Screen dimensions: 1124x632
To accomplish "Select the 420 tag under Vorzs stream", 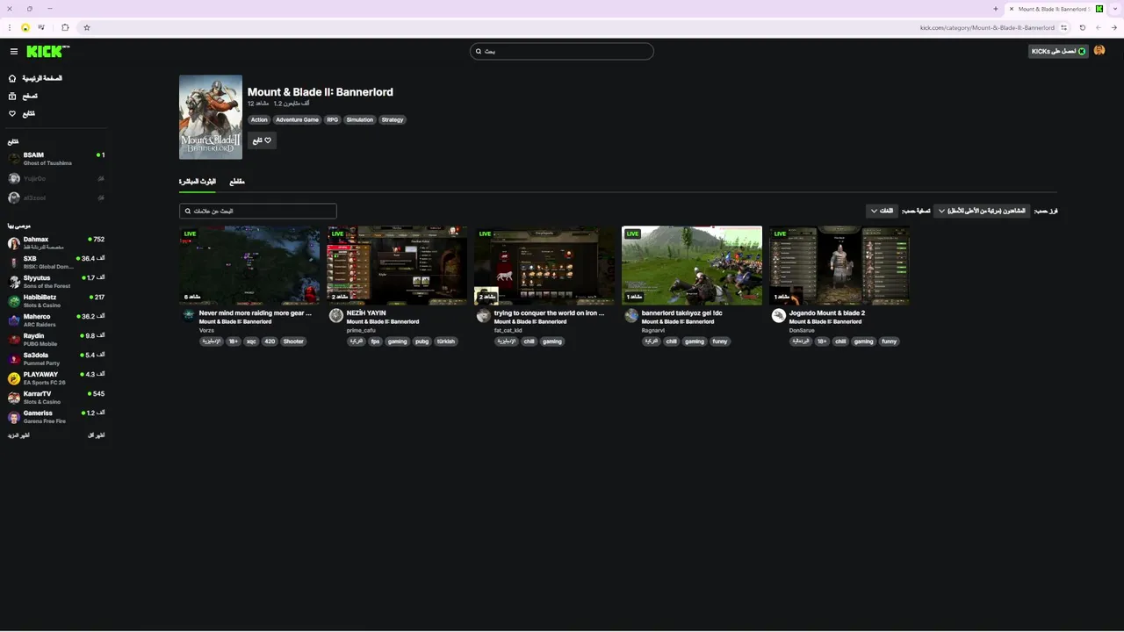I will click(270, 341).
